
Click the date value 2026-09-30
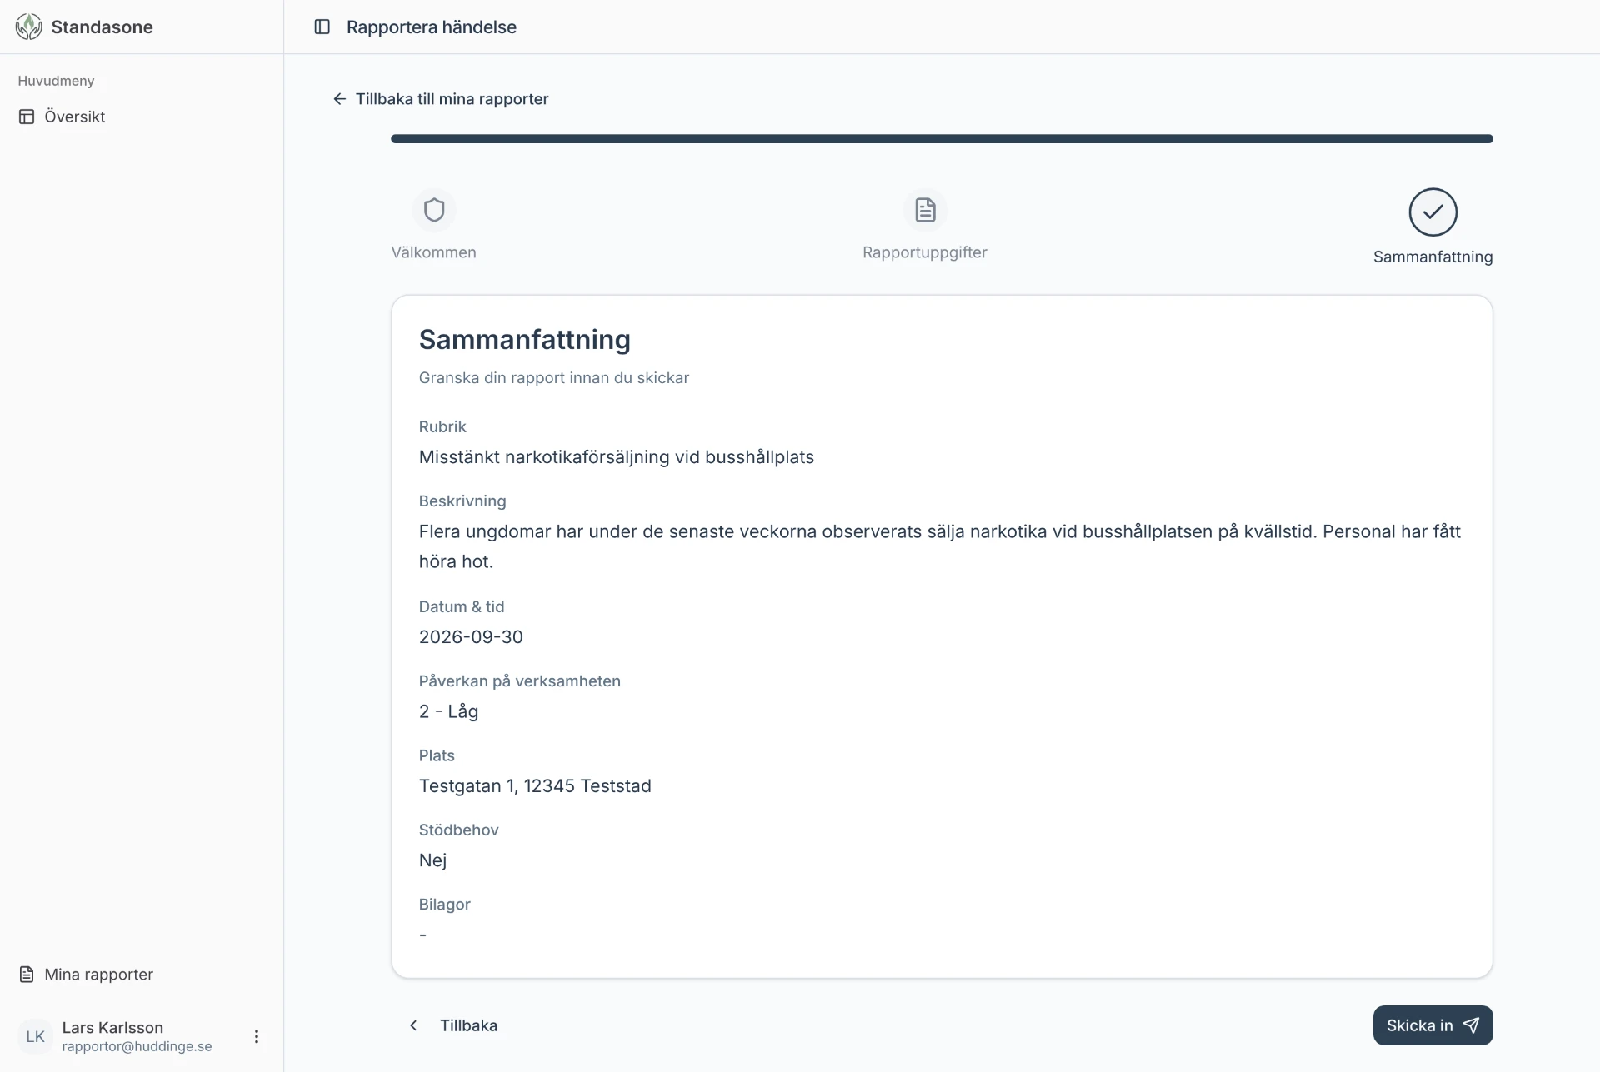[x=471, y=637]
